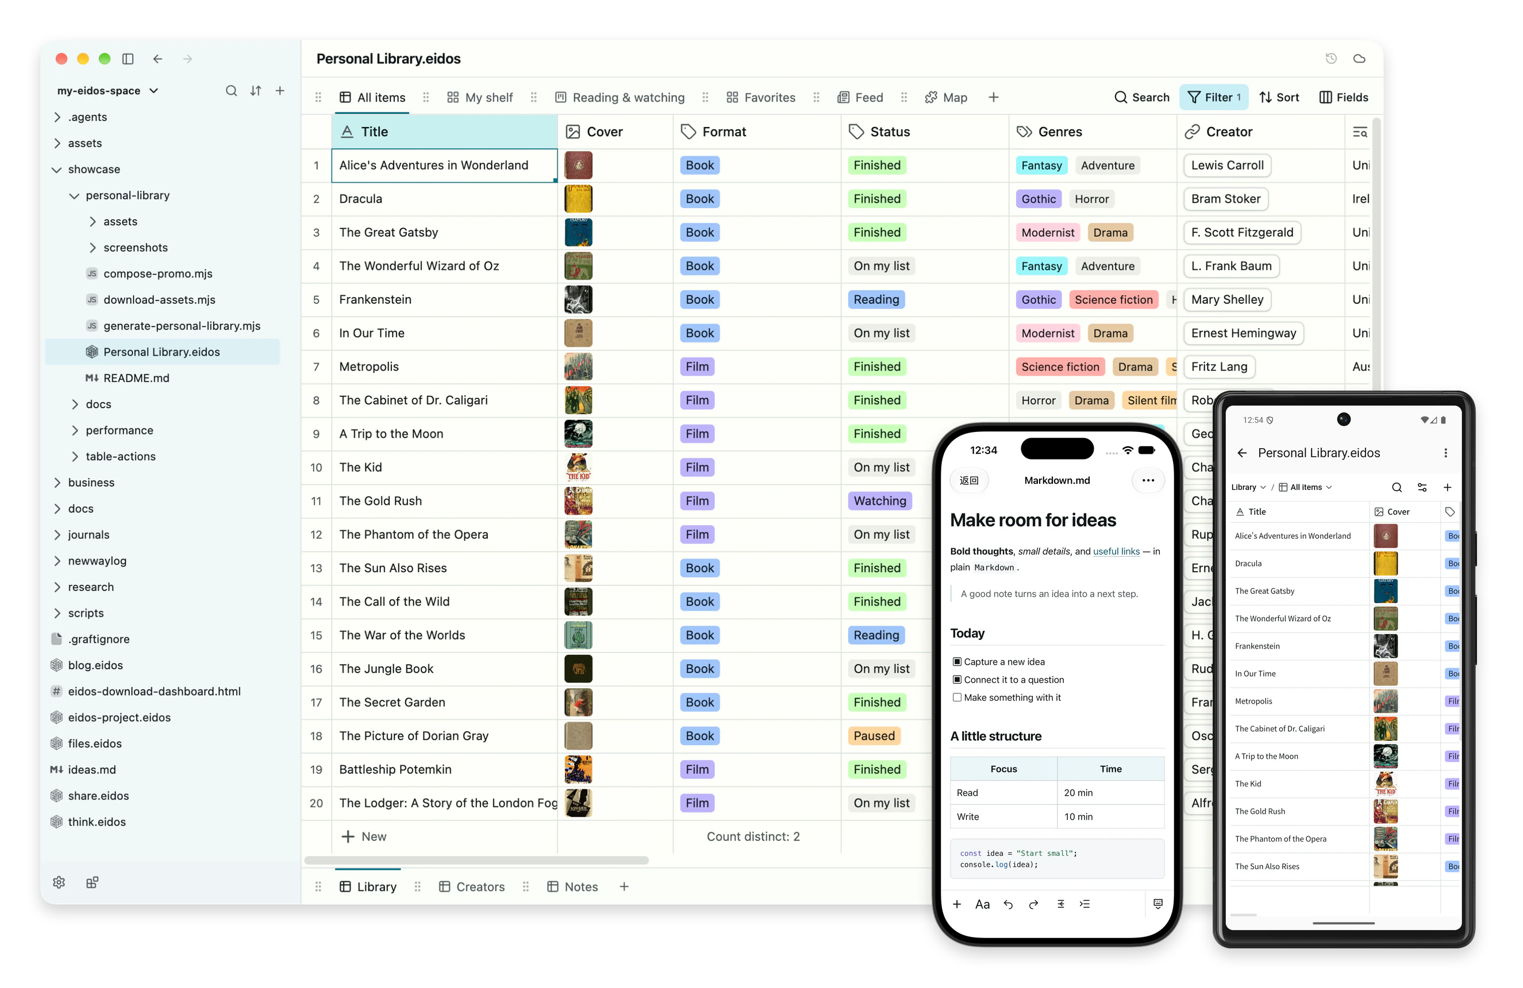Image resolution: width=1523 pixels, height=988 pixels.
Task: Switch to the My shelf view tab
Action: pyautogui.click(x=480, y=97)
